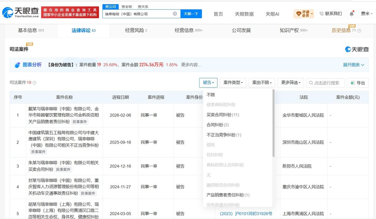Open the 戴某与瑞幸咖啡 case in row 1
This screenshot has width=376, height=219.
point(63,115)
